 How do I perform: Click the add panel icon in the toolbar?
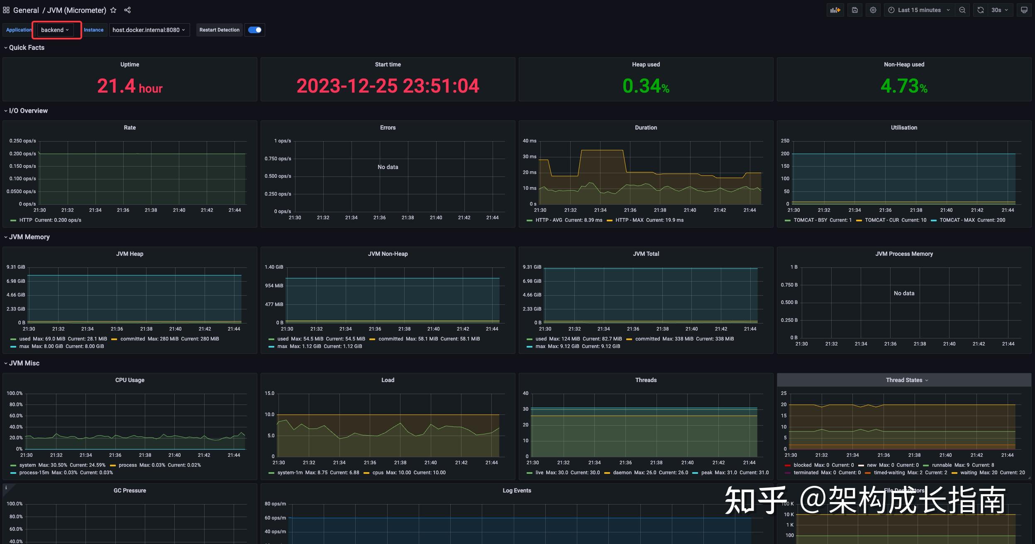click(835, 10)
